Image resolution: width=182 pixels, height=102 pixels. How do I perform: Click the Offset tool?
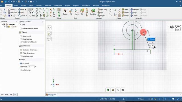click(125, 12)
